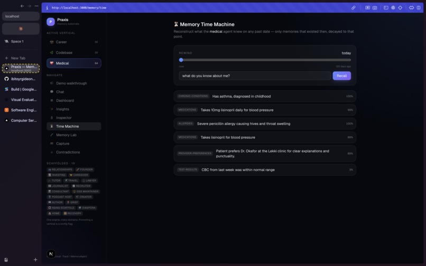Click the code brackets devtools icon

point(411,7)
